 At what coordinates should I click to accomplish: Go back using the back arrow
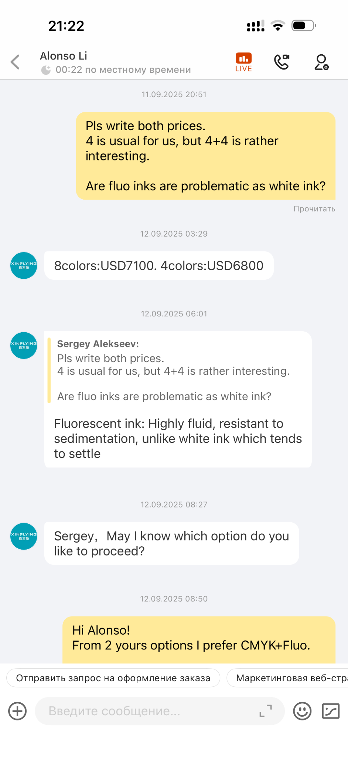tap(15, 62)
